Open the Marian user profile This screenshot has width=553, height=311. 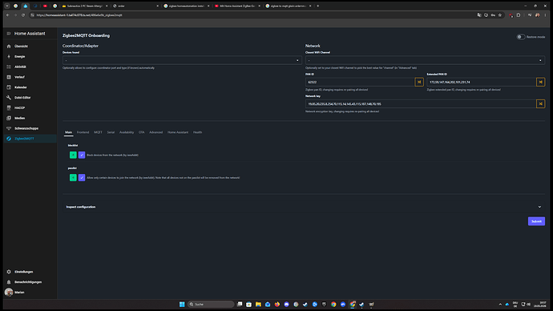coord(30,293)
